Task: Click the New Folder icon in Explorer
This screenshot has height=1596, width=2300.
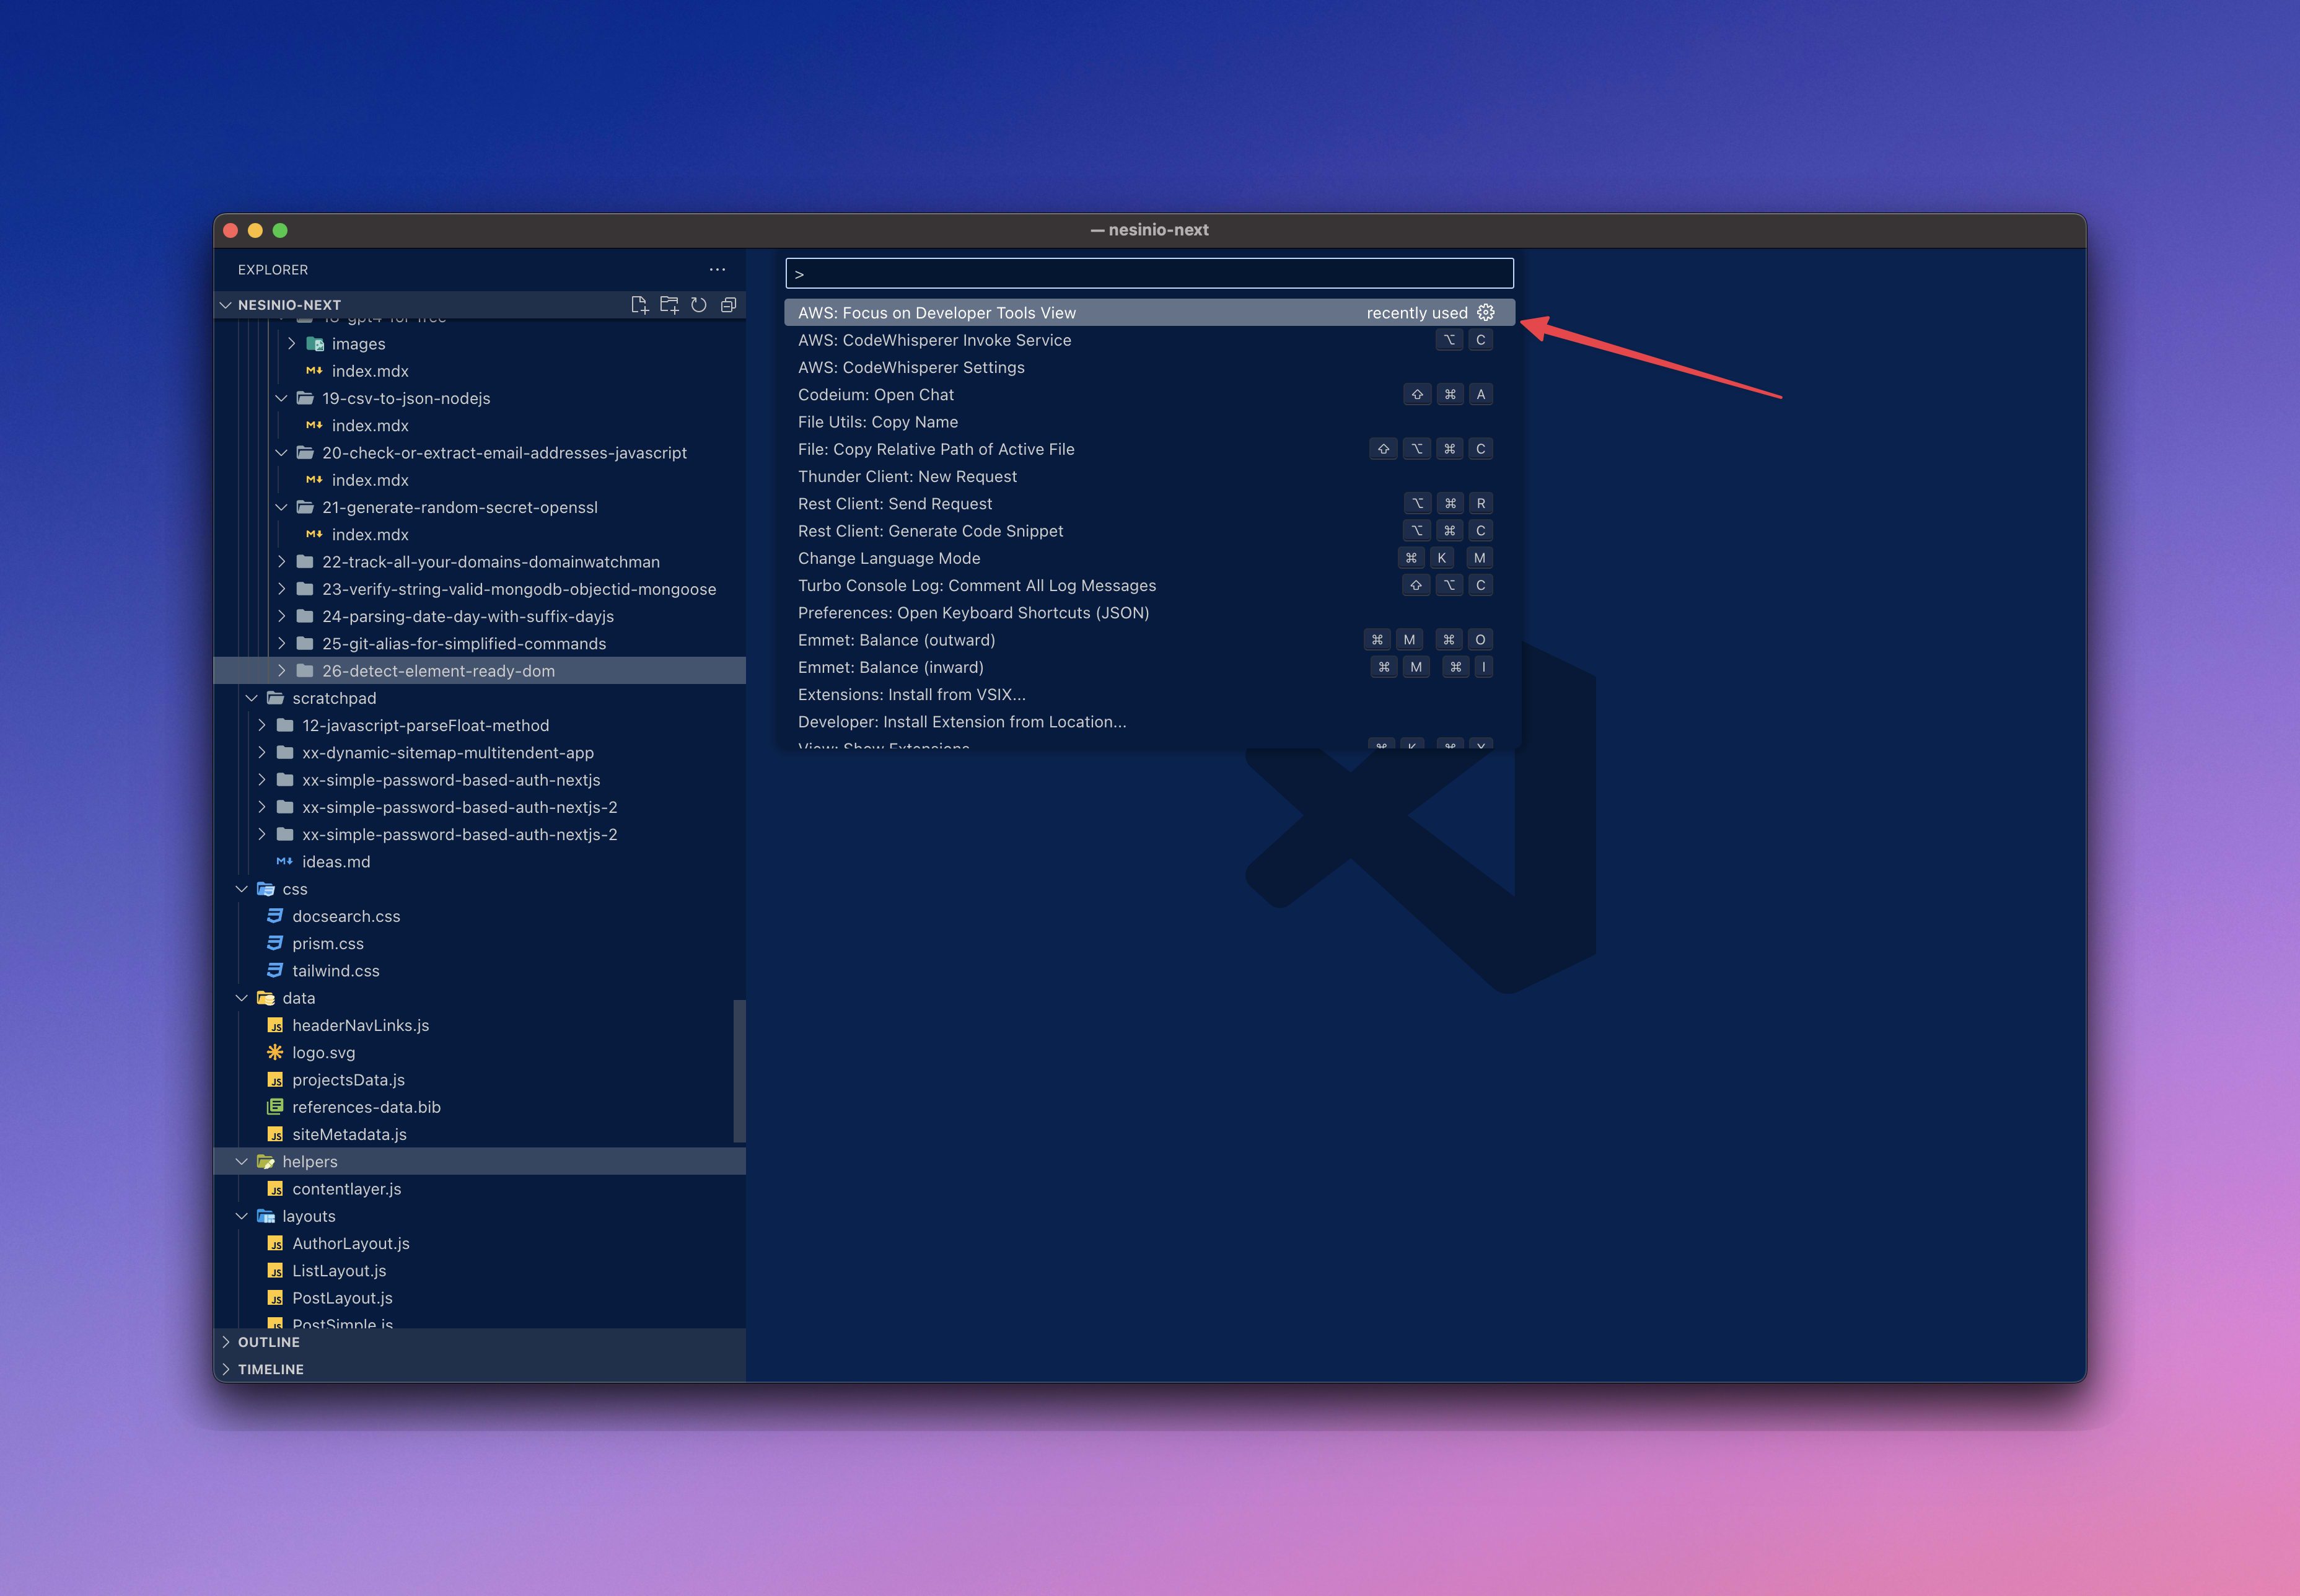Action: [669, 305]
